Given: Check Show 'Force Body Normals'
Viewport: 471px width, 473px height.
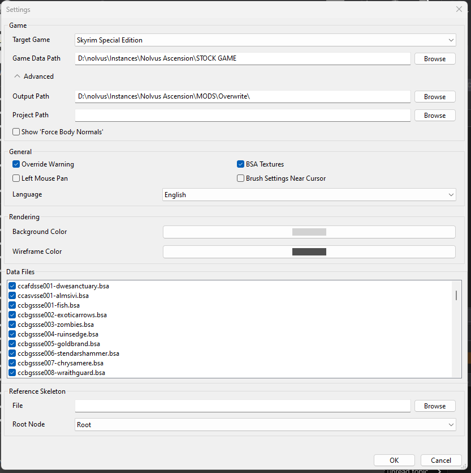Looking at the screenshot, I should [16, 132].
